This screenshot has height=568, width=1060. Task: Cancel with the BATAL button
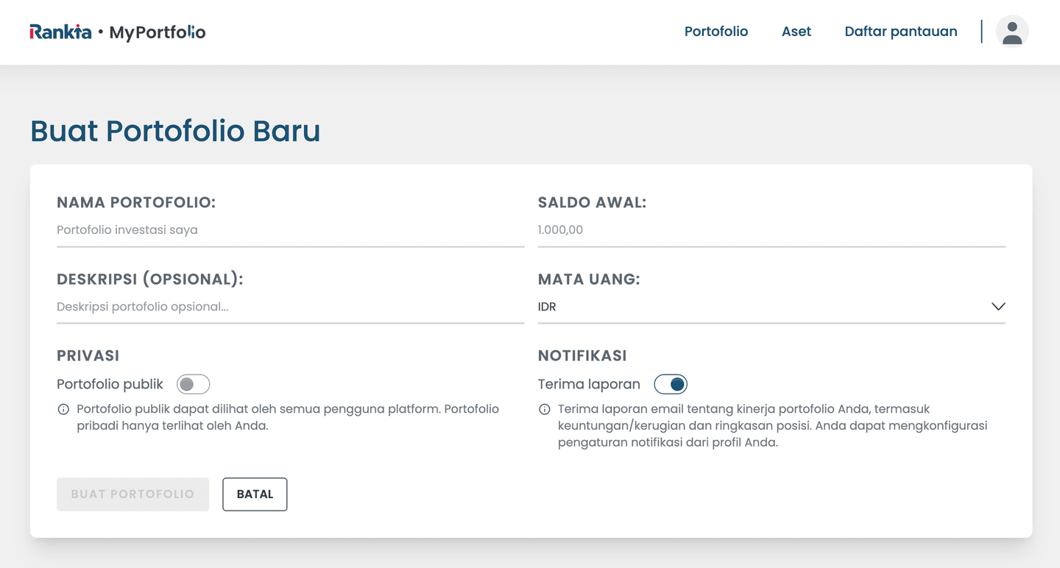coord(255,494)
